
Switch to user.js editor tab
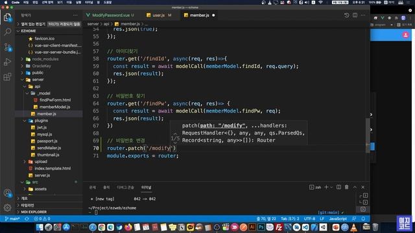pyautogui.click(x=159, y=16)
